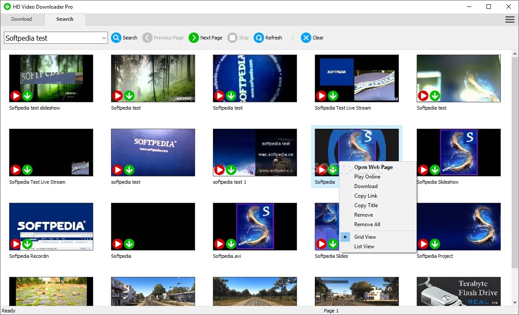Image resolution: width=519 pixels, height=315 pixels.
Task: Click the Search button label
Action: 130,38
